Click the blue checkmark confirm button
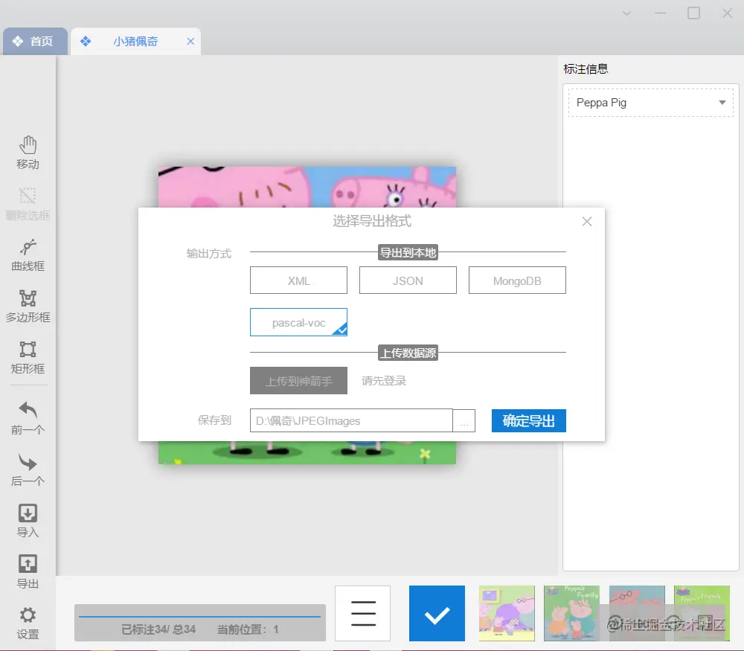 coord(437,613)
